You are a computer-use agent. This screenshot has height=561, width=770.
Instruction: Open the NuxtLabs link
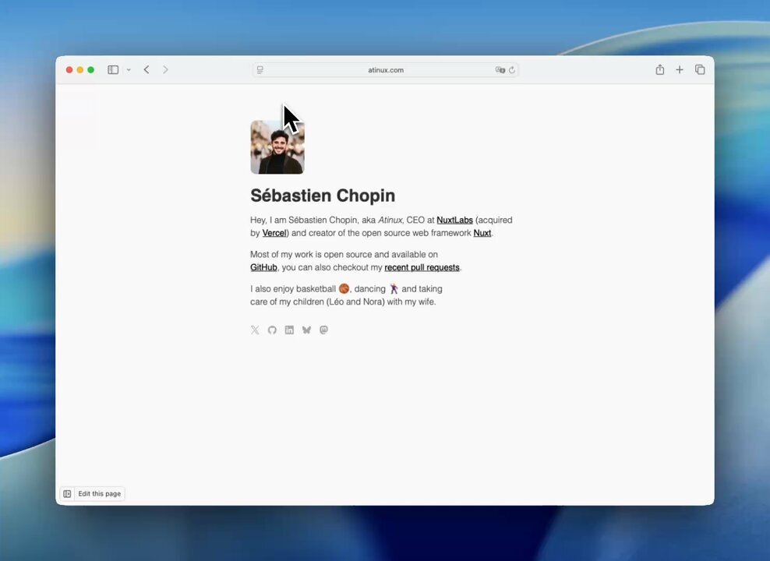(x=454, y=221)
